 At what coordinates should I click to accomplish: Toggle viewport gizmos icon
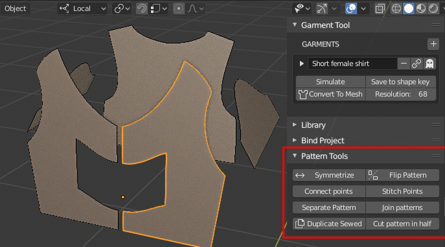click(321, 8)
